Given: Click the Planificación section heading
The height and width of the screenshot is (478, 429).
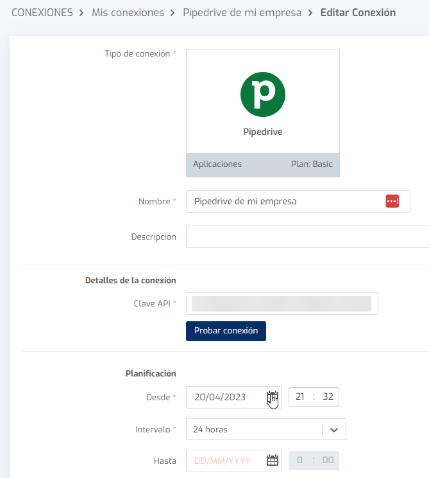Looking at the screenshot, I should point(151,374).
